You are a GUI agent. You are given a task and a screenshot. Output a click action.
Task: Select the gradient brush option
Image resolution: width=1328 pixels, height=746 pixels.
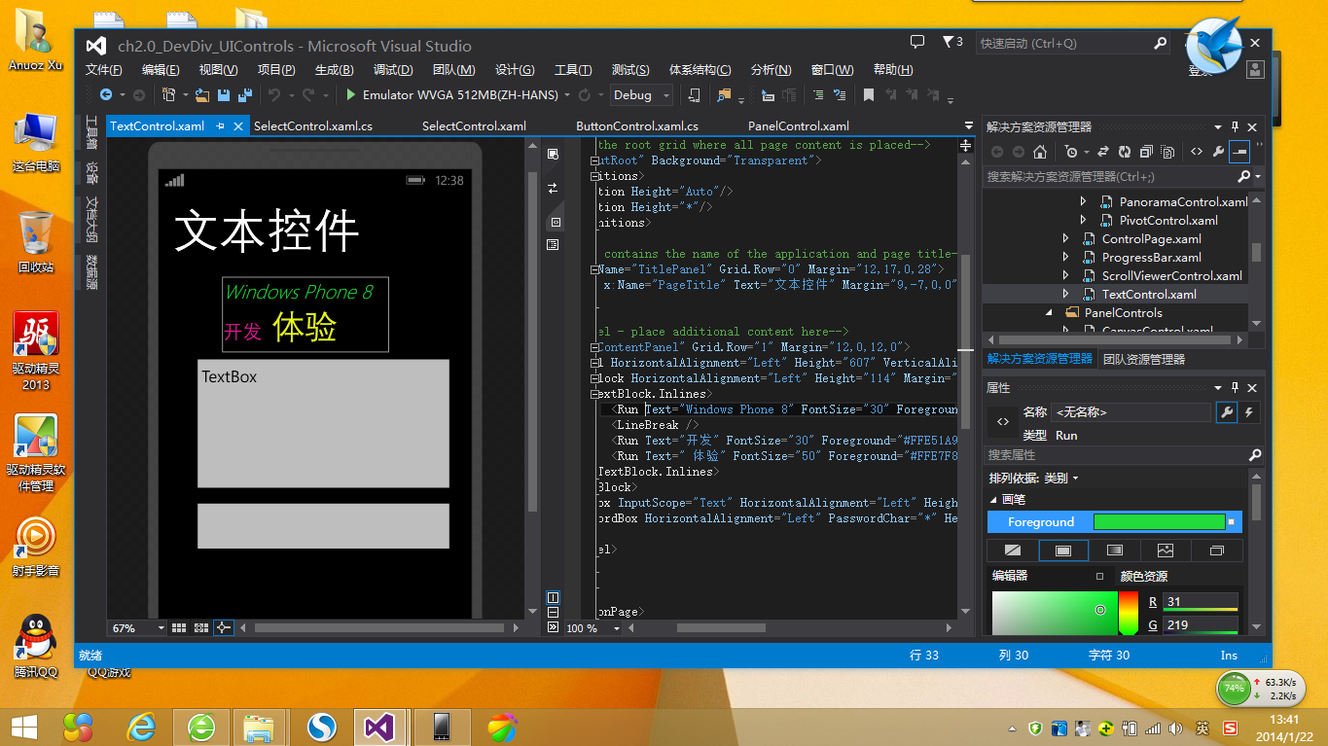1115,551
